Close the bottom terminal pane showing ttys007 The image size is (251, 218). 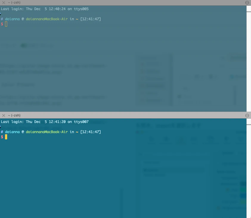(x=4, y=115)
